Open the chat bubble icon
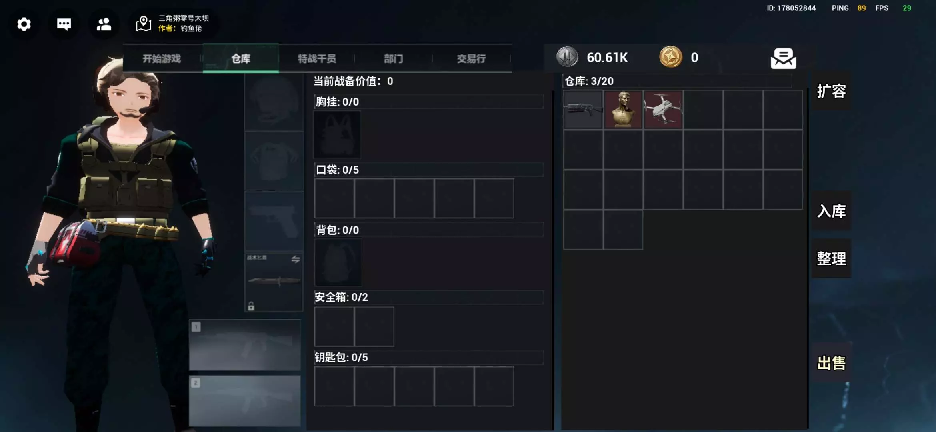 [x=64, y=24]
